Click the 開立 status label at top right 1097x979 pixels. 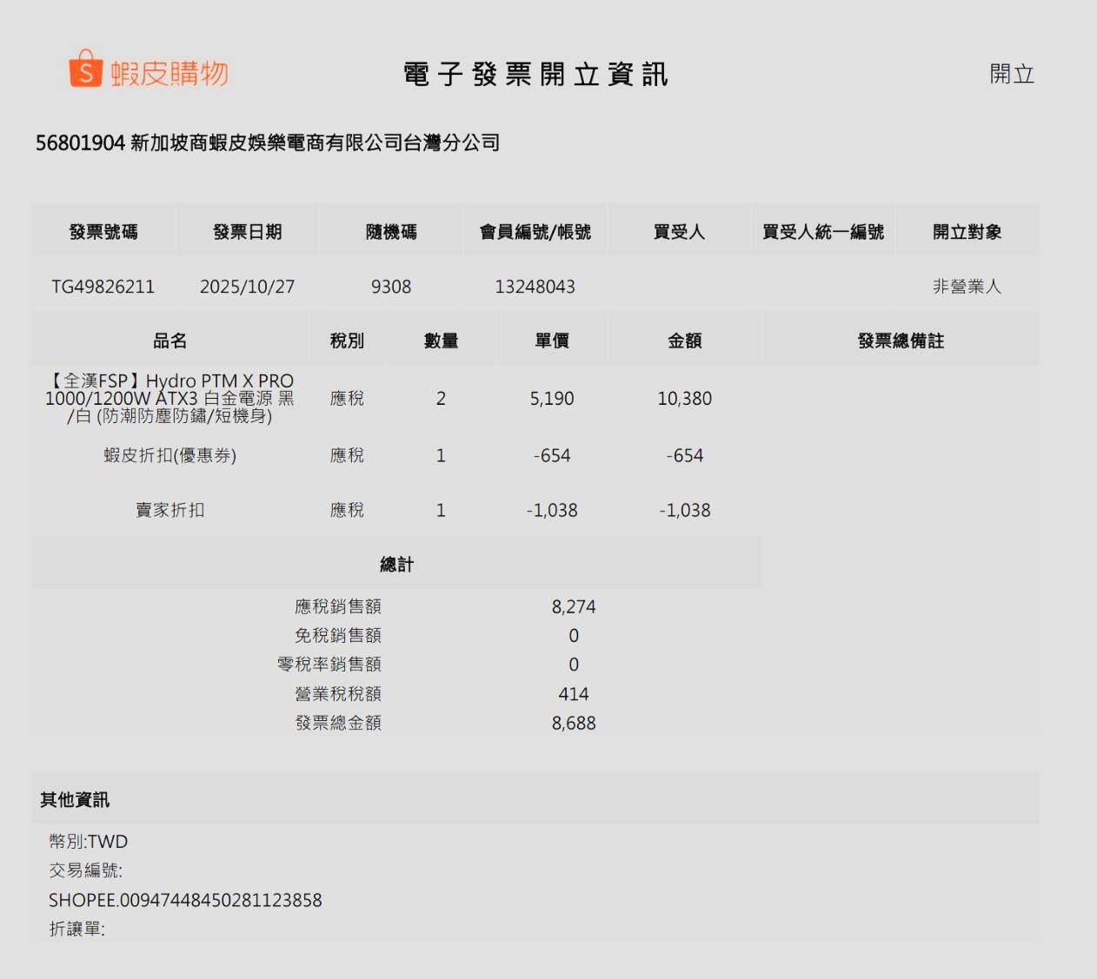[x=1012, y=74]
